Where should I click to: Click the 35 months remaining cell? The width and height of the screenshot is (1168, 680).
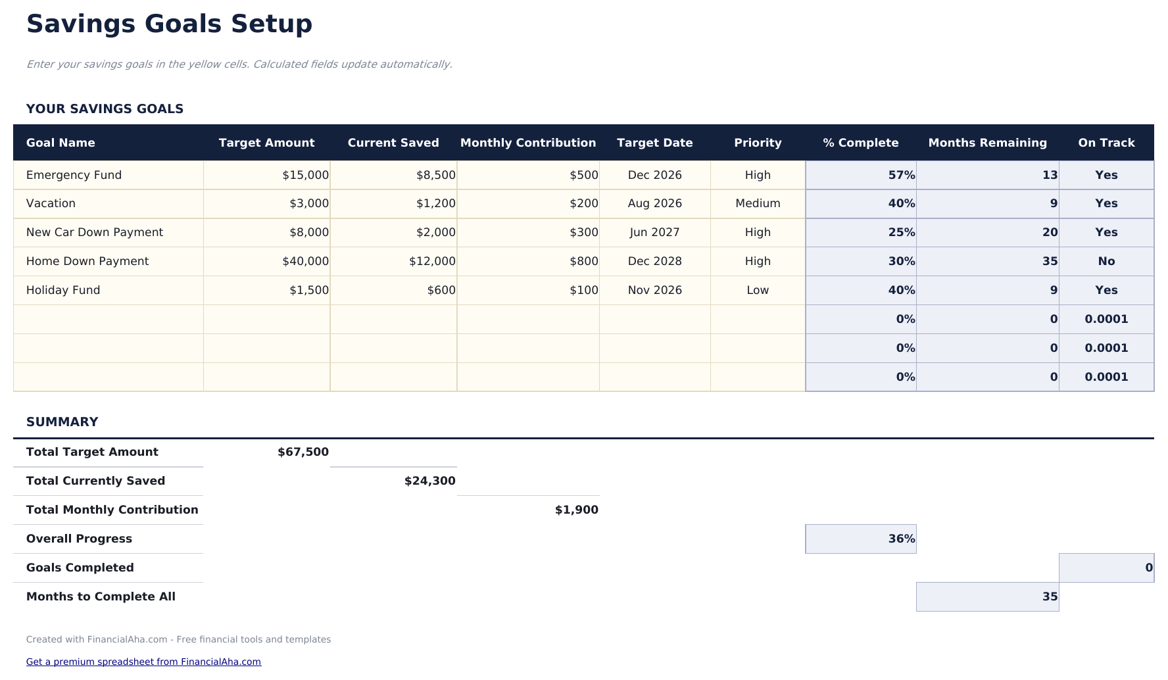(986, 261)
